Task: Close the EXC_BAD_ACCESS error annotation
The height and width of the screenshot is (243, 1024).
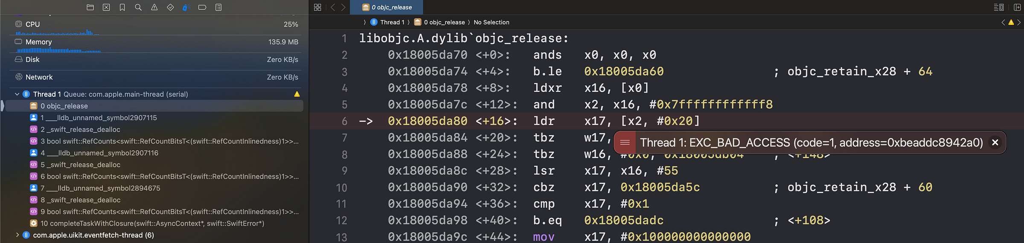Action: 995,142
